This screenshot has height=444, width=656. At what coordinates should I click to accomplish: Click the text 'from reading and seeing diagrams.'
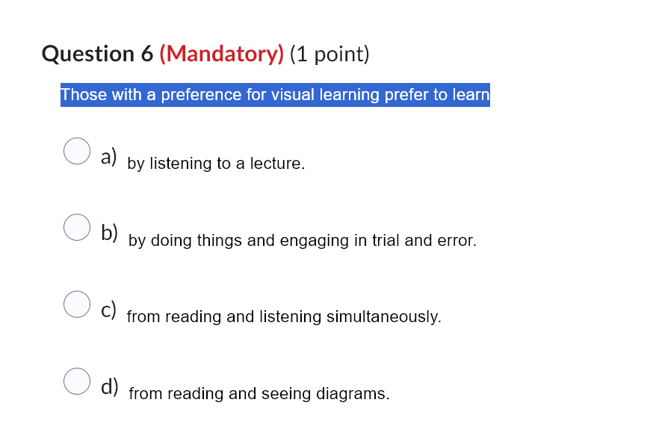[x=259, y=393]
